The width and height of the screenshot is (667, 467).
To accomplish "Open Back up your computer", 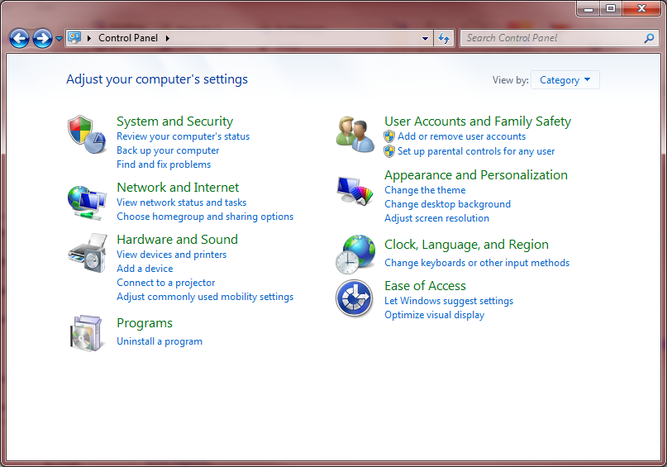I will click(x=168, y=150).
